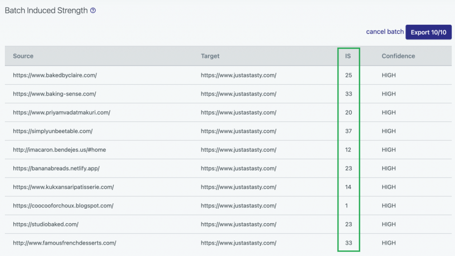Select the IS column header
This screenshot has height=256, width=455.
click(x=348, y=56)
